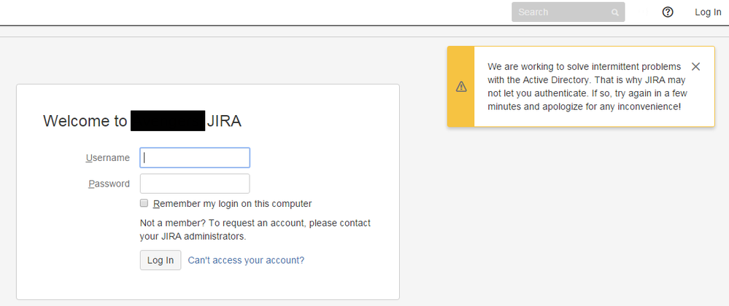Enable Remember my login on this computer
Viewport: 729px width, 306px height.
[x=144, y=203]
